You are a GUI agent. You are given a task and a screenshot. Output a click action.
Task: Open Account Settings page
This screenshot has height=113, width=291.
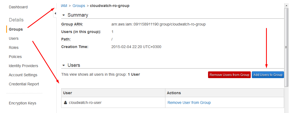click(23, 75)
